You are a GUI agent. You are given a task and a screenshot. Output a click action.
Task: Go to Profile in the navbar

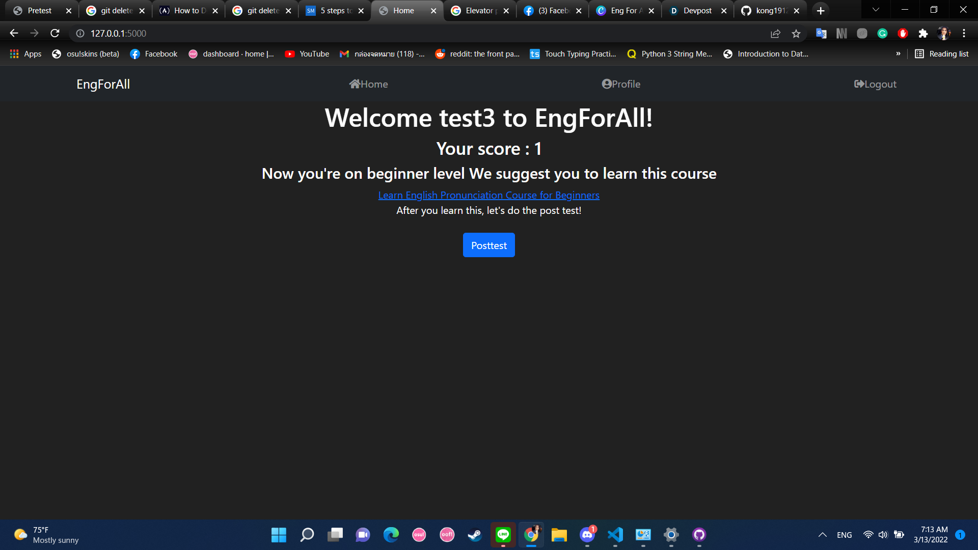pyautogui.click(x=621, y=84)
